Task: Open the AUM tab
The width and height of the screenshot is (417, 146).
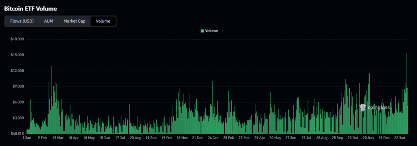Action: pyautogui.click(x=49, y=21)
